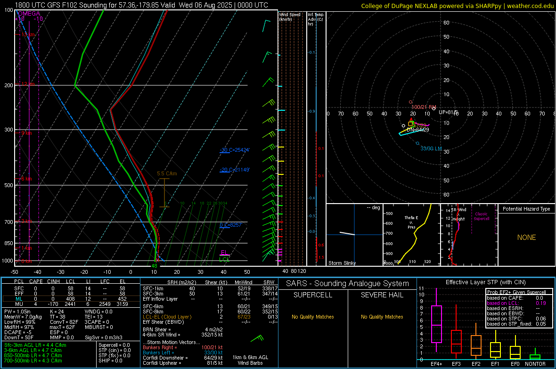The height and width of the screenshot is (369, 556).
Task: Click the MU CINH value -170
Action: [x=54, y=304]
